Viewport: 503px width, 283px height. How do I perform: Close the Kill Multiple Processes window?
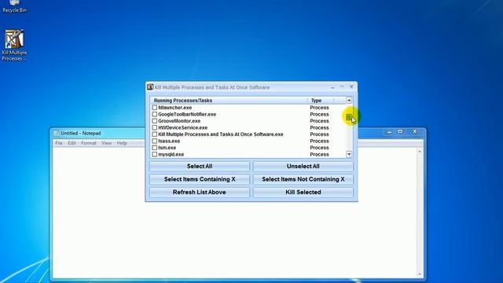coord(351,87)
